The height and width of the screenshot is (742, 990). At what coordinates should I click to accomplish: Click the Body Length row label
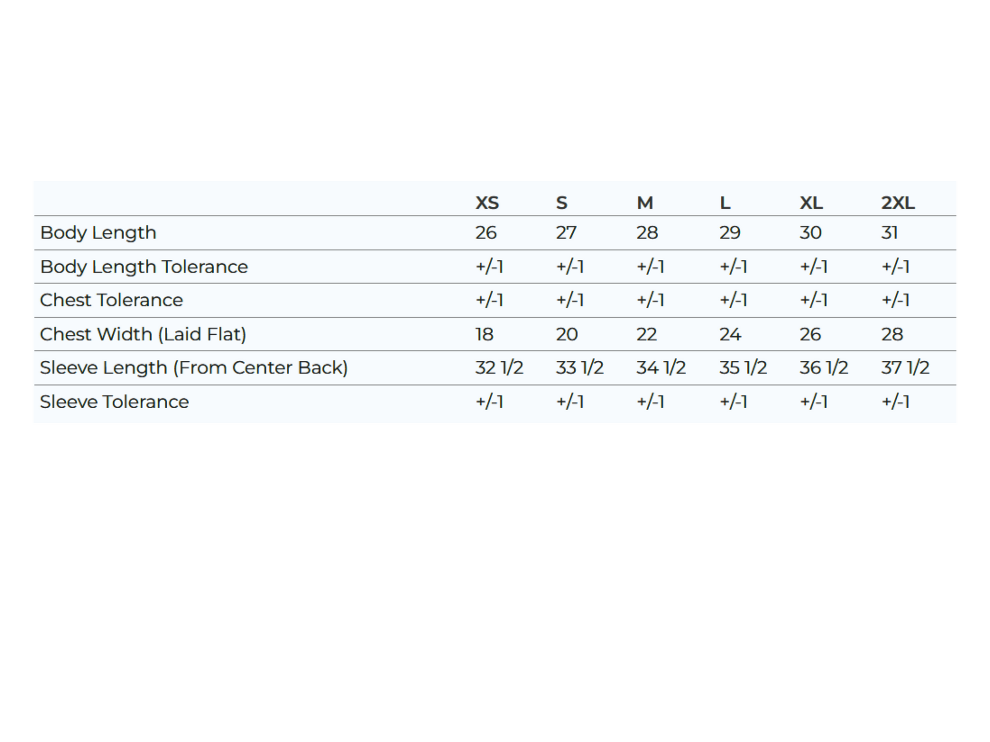click(98, 233)
